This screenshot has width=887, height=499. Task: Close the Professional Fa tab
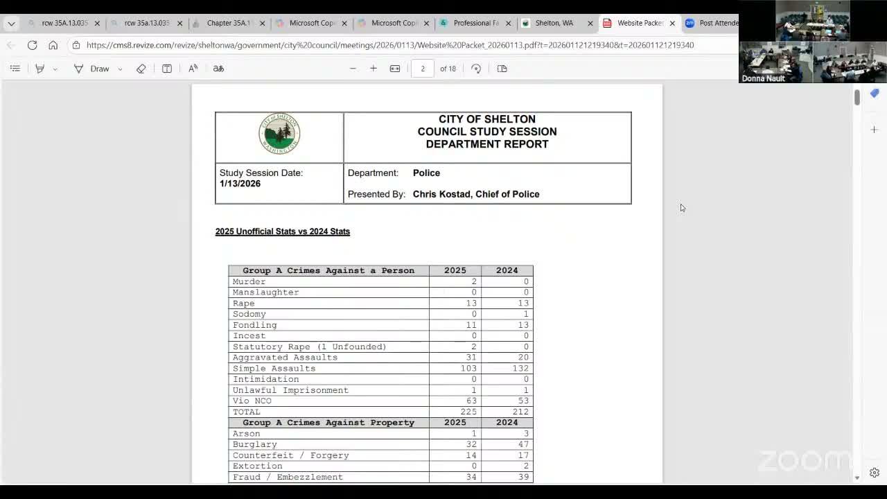pos(508,23)
